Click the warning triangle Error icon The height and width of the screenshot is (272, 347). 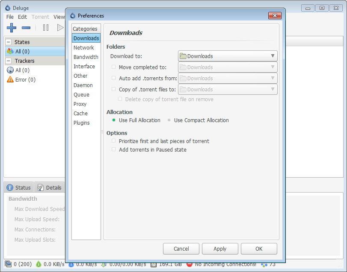tap(10, 79)
